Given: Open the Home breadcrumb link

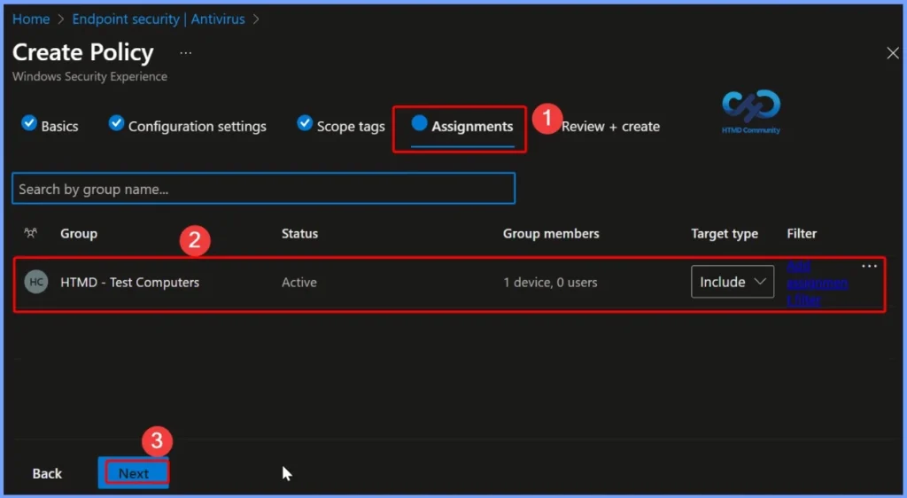Looking at the screenshot, I should tap(31, 19).
